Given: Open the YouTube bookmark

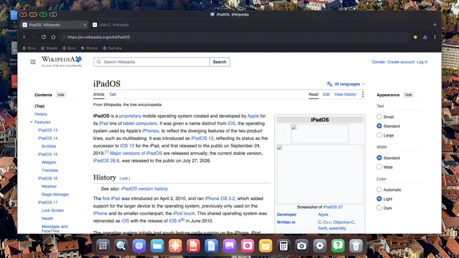Looking at the screenshot, I should point(112,48).
